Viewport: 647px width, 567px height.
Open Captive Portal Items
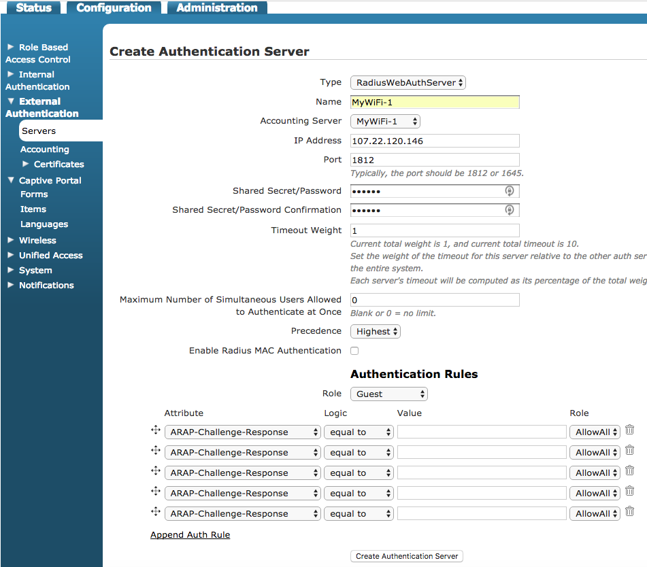click(33, 209)
